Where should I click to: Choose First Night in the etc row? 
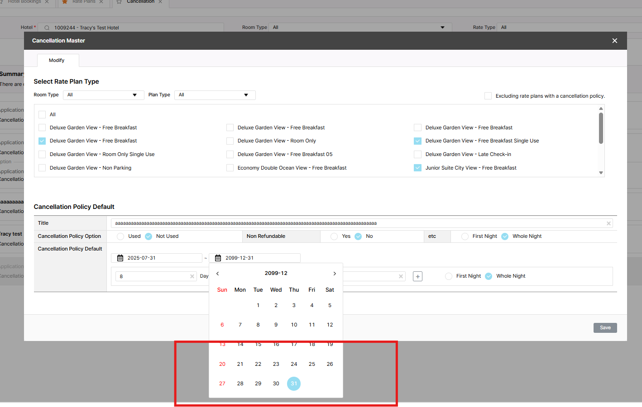pyautogui.click(x=465, y=236)
